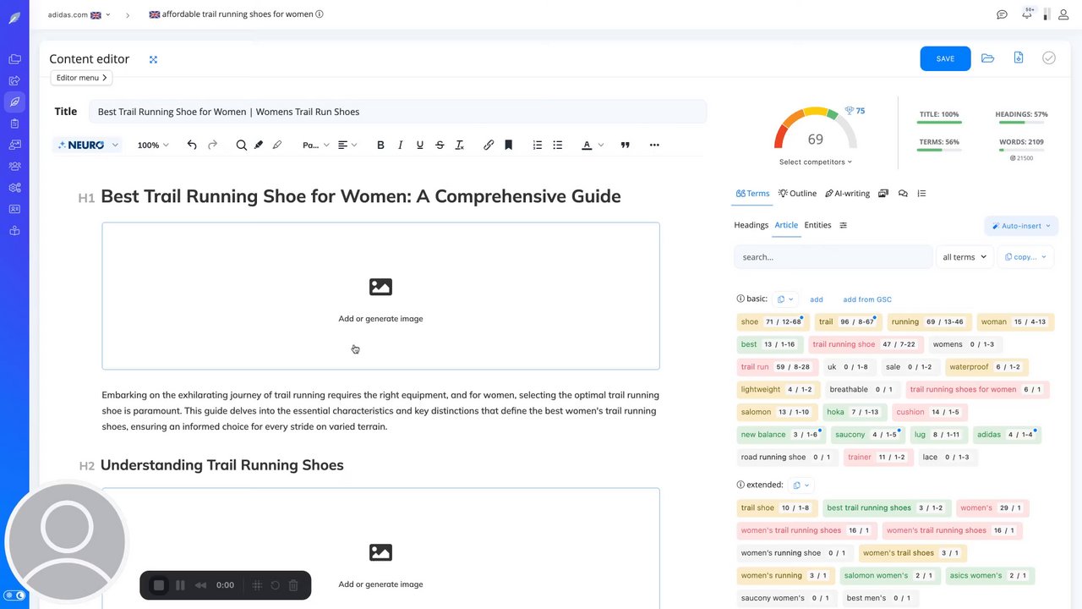This screenshot has width=1082, height=609.
Task: Switch to the Outline tab
Action: click(x=797, y=194)
